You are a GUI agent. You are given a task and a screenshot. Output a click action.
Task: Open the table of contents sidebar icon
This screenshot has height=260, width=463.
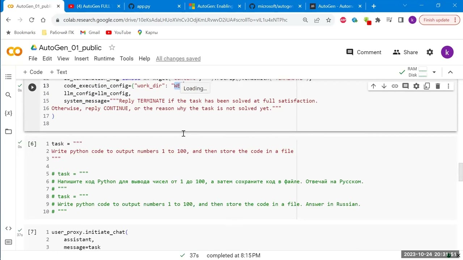click(x=8, y=77)
